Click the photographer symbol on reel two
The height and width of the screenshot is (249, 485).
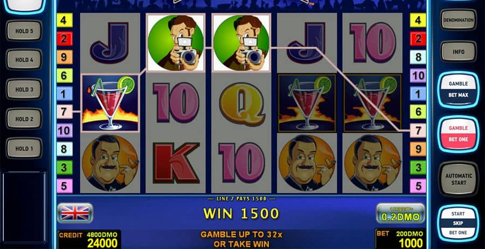pos(175,43)
